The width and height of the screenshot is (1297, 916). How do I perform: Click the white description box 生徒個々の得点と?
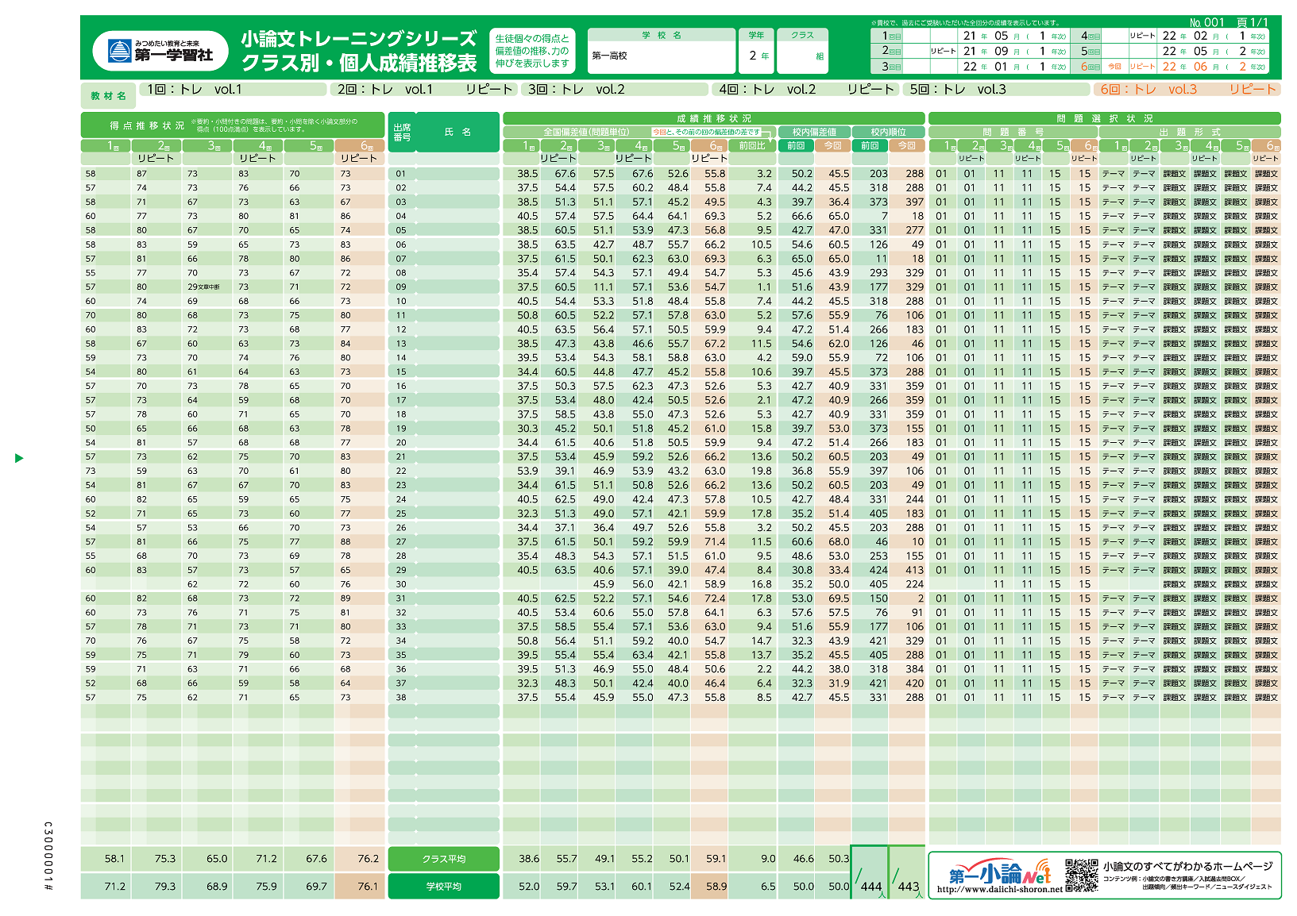click(x=532, y=51)
